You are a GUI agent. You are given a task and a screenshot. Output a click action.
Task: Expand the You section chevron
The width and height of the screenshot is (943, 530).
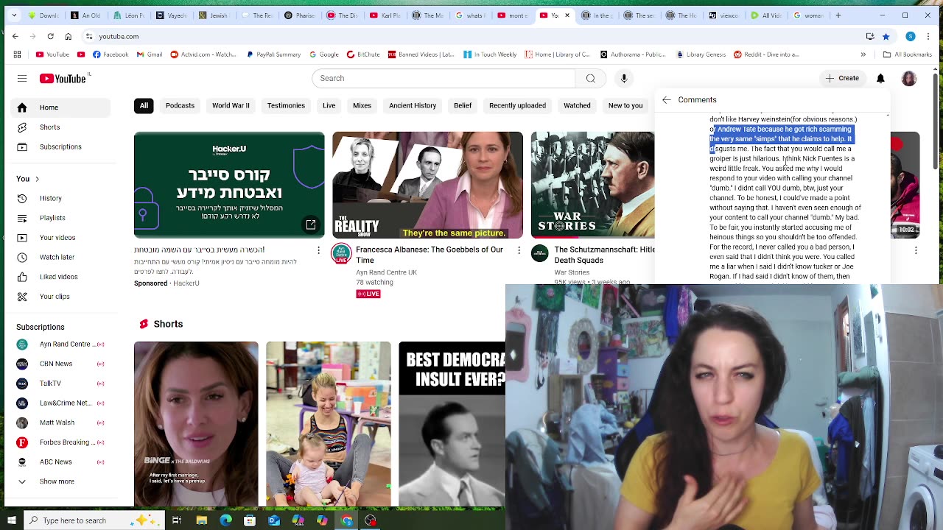click(x=37, y=179)
